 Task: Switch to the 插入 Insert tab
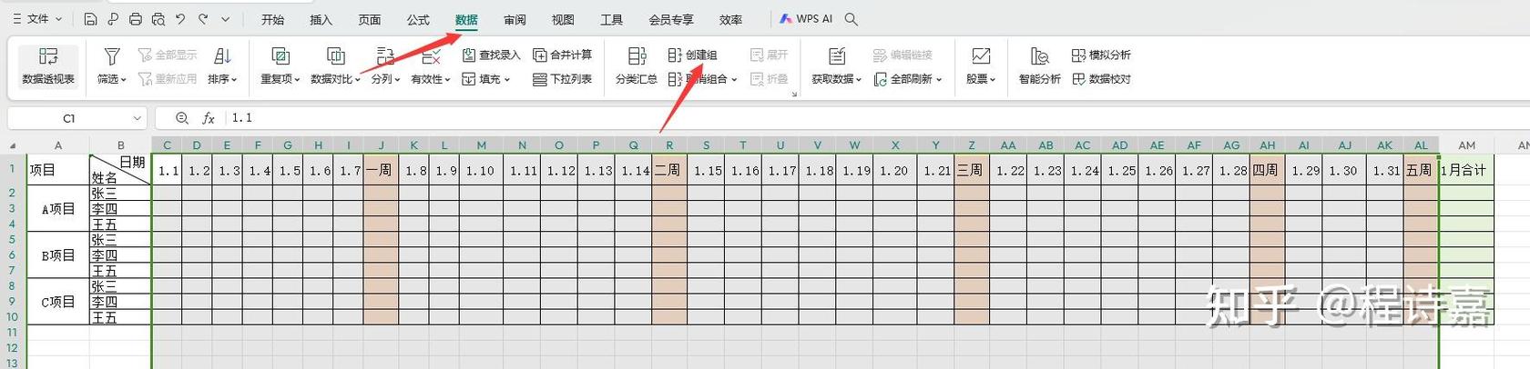pyautogui.click(x=321, y=19)
